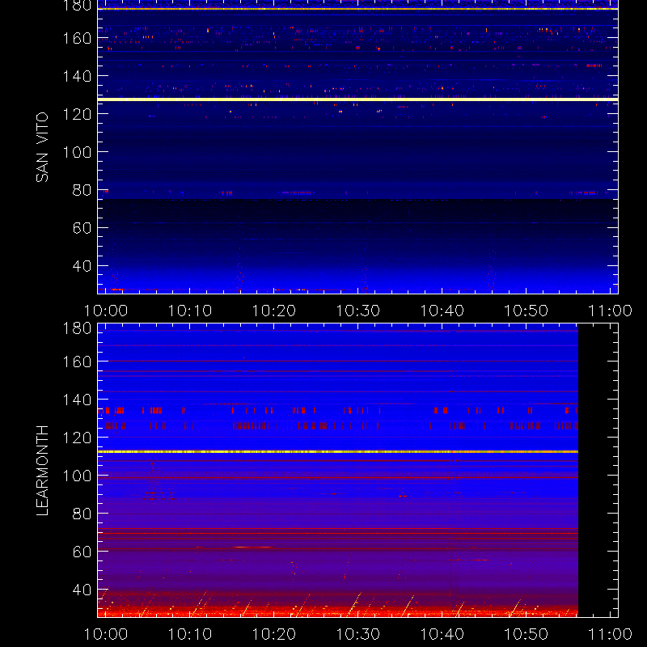
Task: Click the LEARMONTH axis title
Action: point(42,471)
